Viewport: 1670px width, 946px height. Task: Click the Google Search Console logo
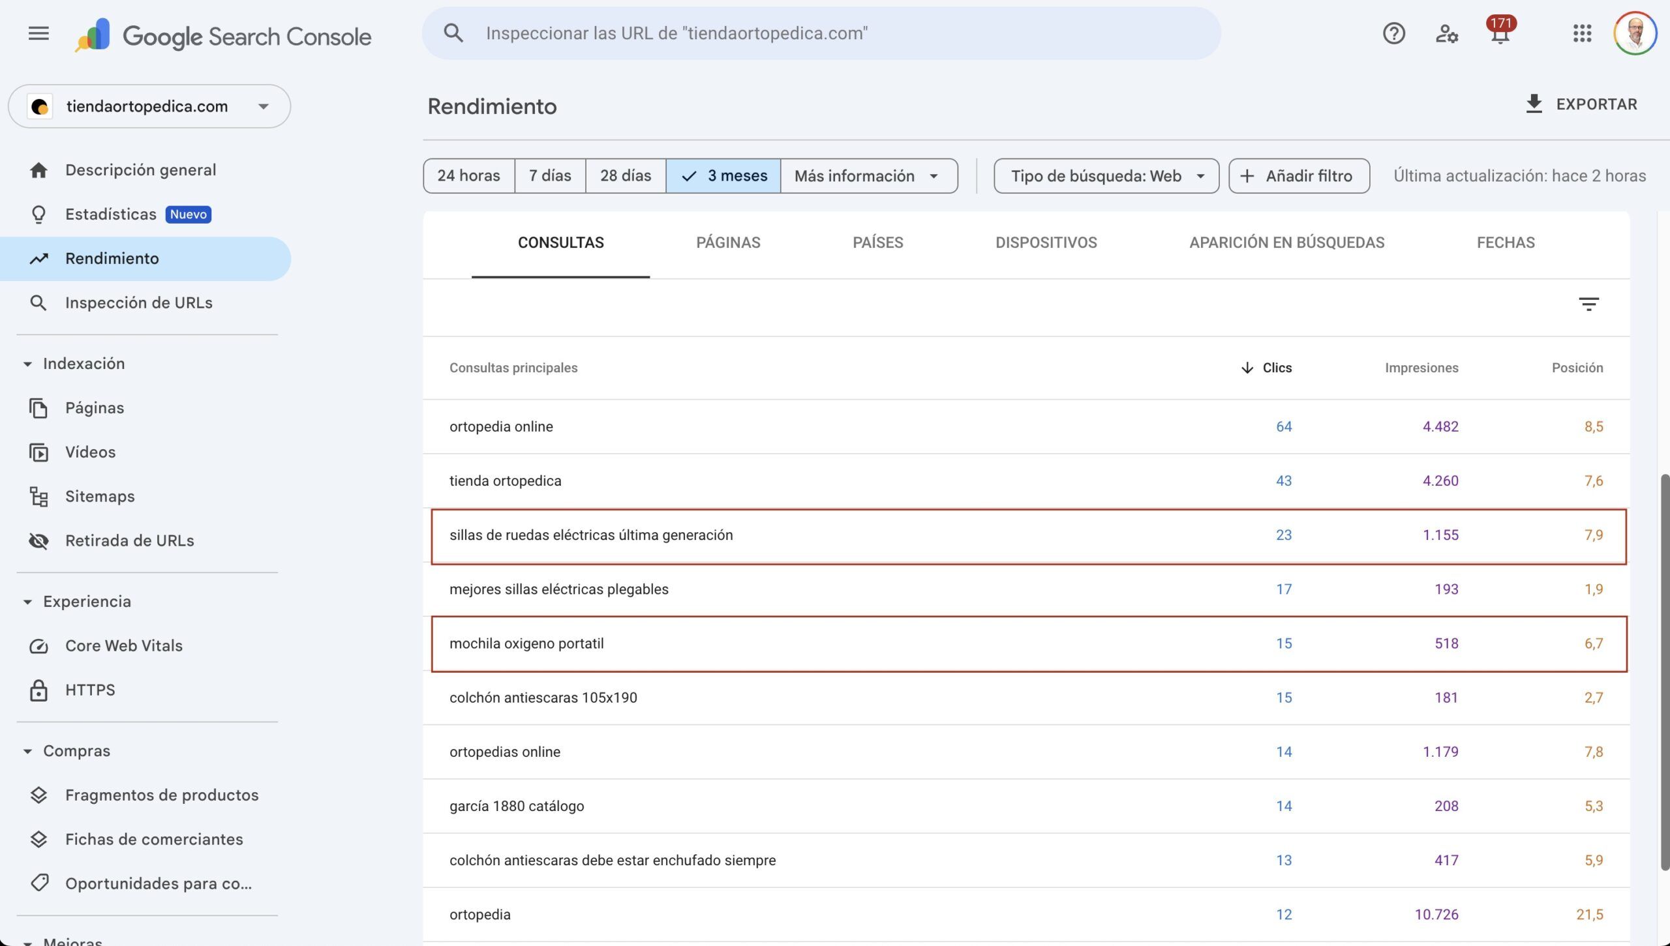(224, 36)
